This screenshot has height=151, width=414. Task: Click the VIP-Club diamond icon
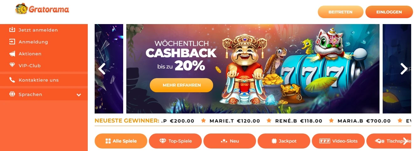[12, 66]
